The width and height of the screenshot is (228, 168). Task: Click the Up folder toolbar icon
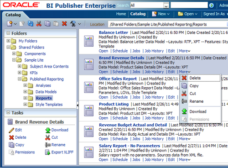pyautogui.click(x=22, y=24)
